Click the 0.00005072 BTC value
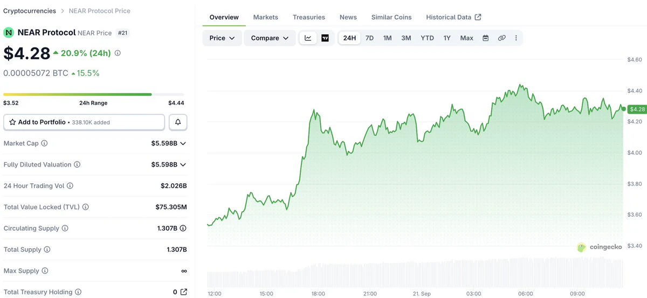 (36, 73)
